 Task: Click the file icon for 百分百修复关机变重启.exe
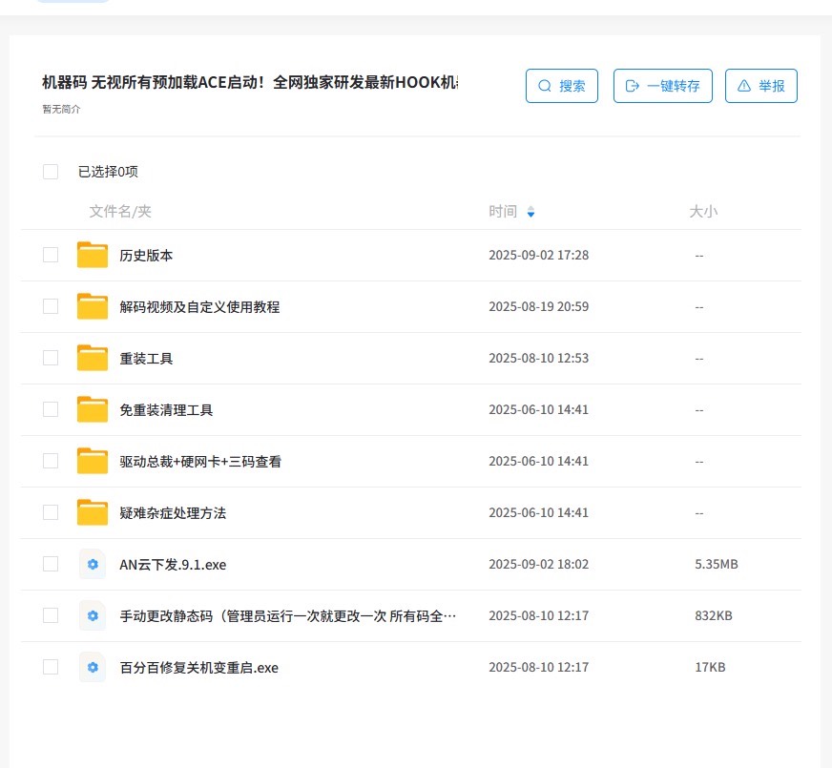[93, 668]
